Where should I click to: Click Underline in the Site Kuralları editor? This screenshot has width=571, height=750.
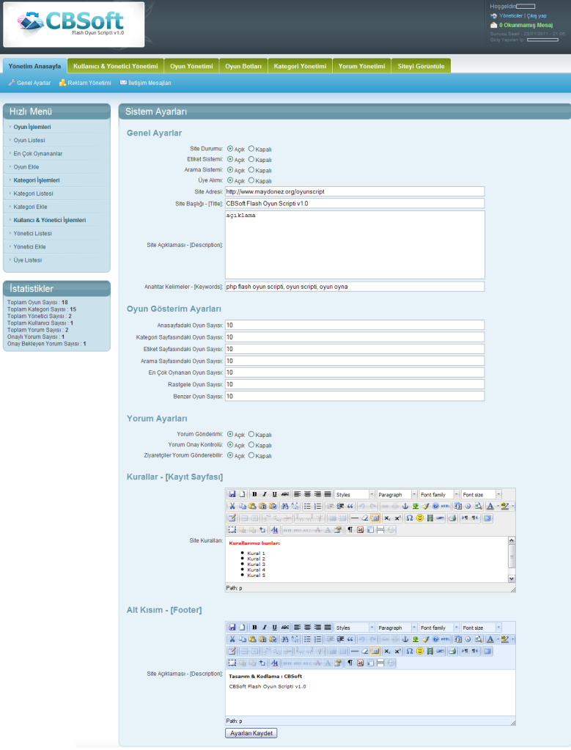click(x=274, y=494)
